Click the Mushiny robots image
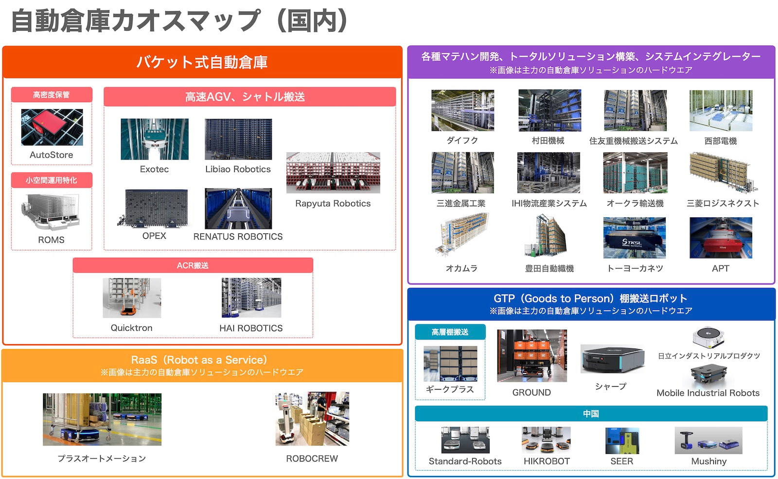This screenshot has width=778, height=479. pyautogui.click(x=709, y=440)
